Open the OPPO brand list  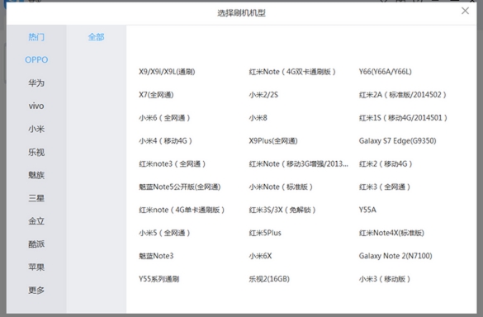[x=36, y=59]
